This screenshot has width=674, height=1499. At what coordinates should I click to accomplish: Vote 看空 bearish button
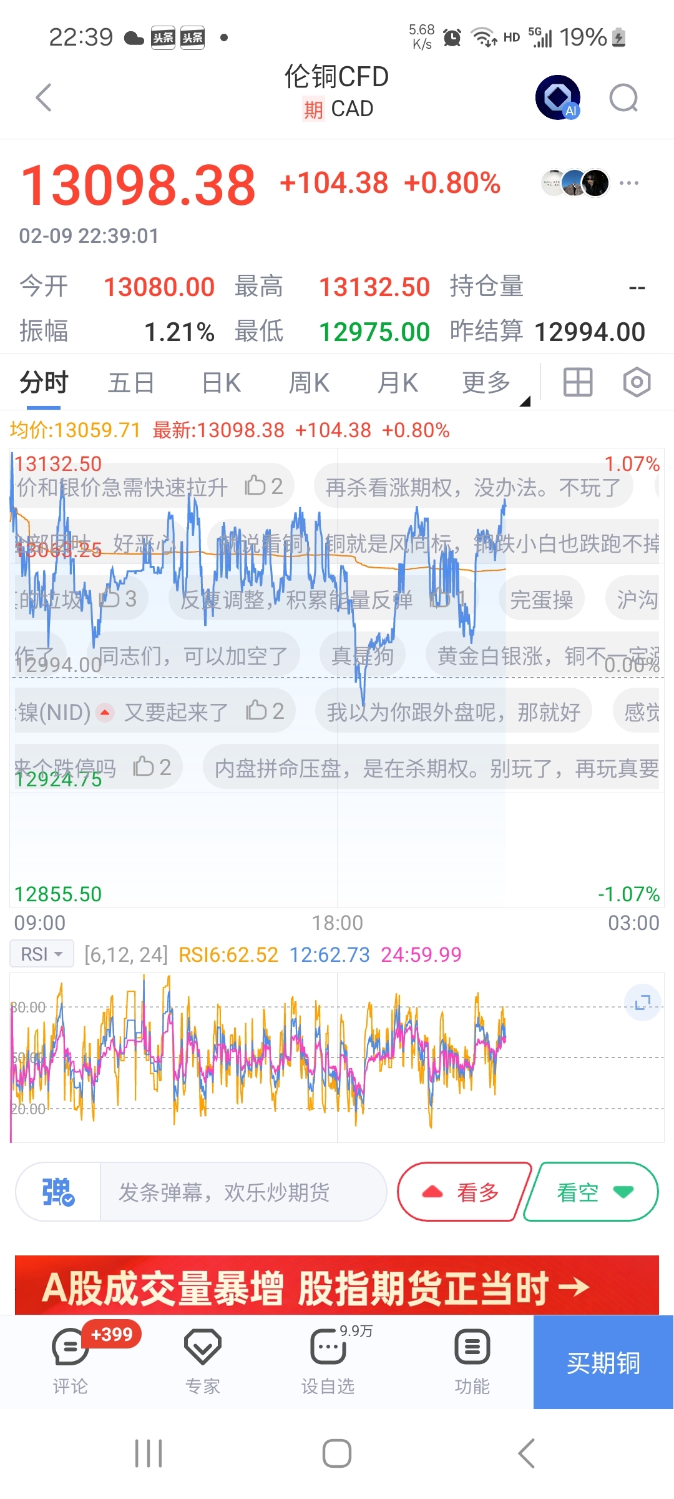(592, 1192)
